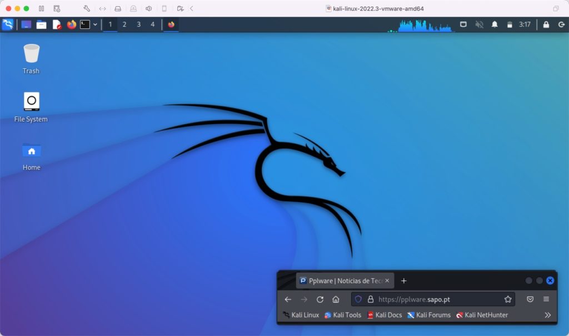Expand the terminal launcher dropdown arrow
Screen dimensions: 569x336
[x=95, y=24]
